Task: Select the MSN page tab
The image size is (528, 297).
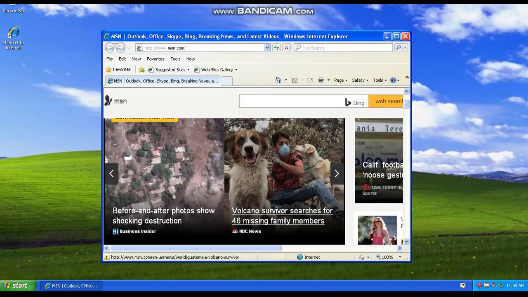Action: [163, 81]
